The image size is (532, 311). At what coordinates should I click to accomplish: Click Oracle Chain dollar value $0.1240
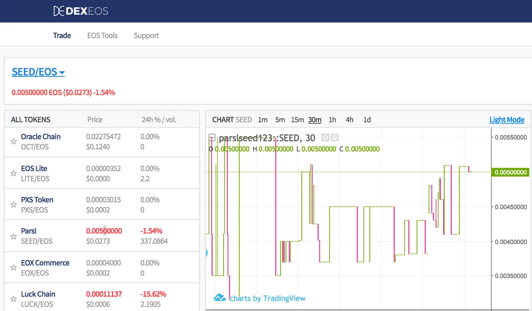[x=98, y=147]
